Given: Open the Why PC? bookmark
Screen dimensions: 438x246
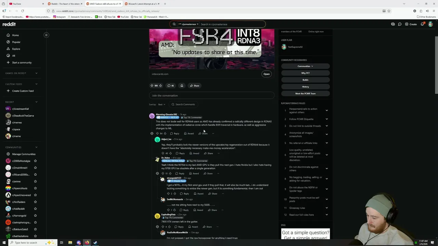Looking at the screenshot, I should pos(305,73).
